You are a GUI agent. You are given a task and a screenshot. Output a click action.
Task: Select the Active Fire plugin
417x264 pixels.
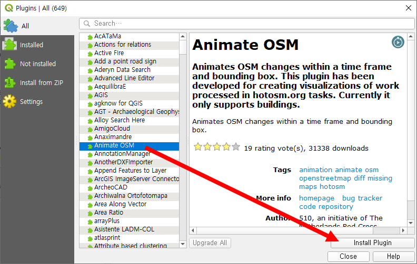[129, 53]
